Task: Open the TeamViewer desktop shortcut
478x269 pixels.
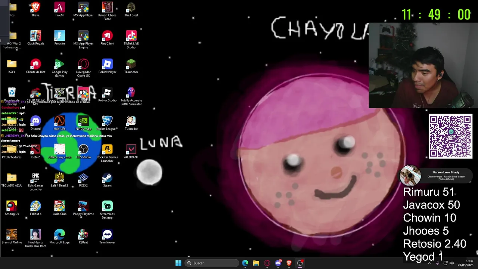Action: coord(107,236)
